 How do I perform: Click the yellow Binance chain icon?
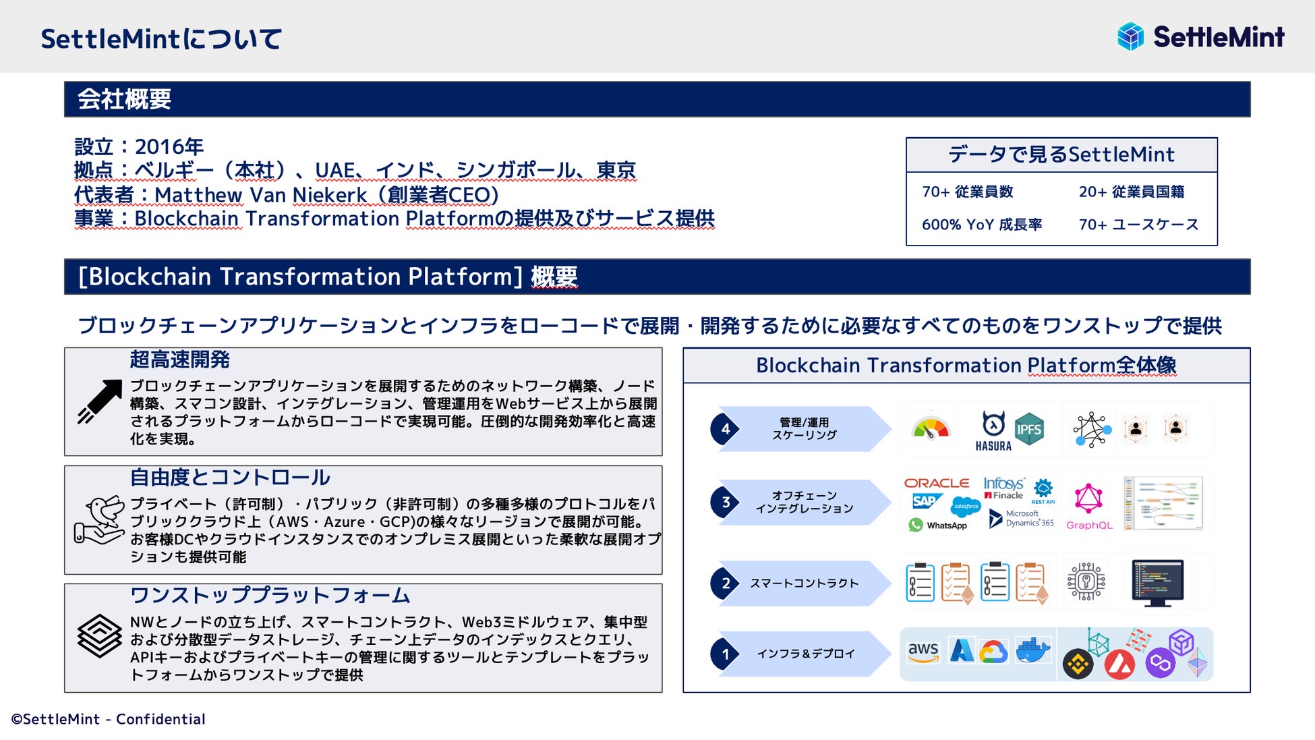pyautogui.click(x=1078, y=664)
